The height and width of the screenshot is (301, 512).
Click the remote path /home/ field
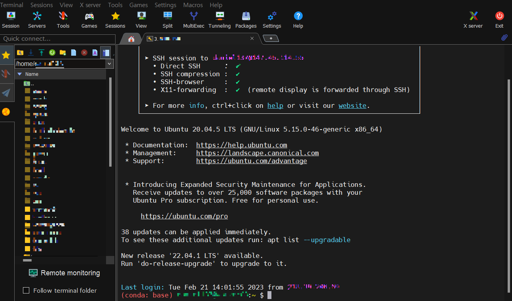coord(60,64)
